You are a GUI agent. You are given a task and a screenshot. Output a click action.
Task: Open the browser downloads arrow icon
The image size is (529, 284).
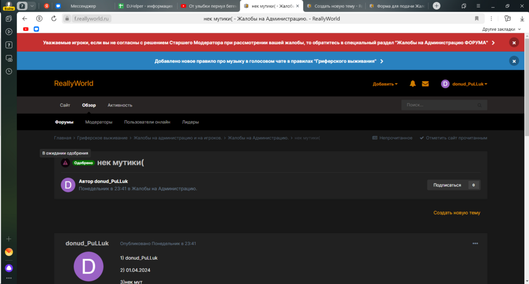522,19
